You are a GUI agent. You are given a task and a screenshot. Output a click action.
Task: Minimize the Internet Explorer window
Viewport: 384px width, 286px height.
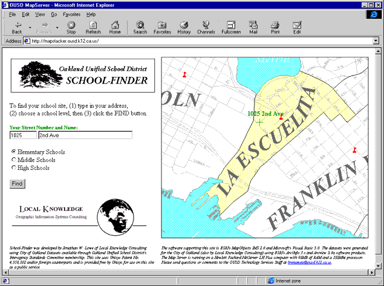click(365, 5)
